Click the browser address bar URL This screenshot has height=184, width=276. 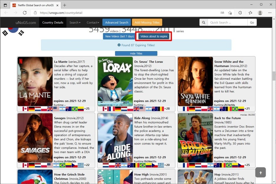61,13
